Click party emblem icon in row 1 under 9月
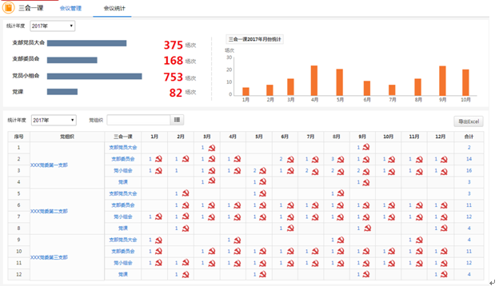The image size is (499, 298). [366, 147]
